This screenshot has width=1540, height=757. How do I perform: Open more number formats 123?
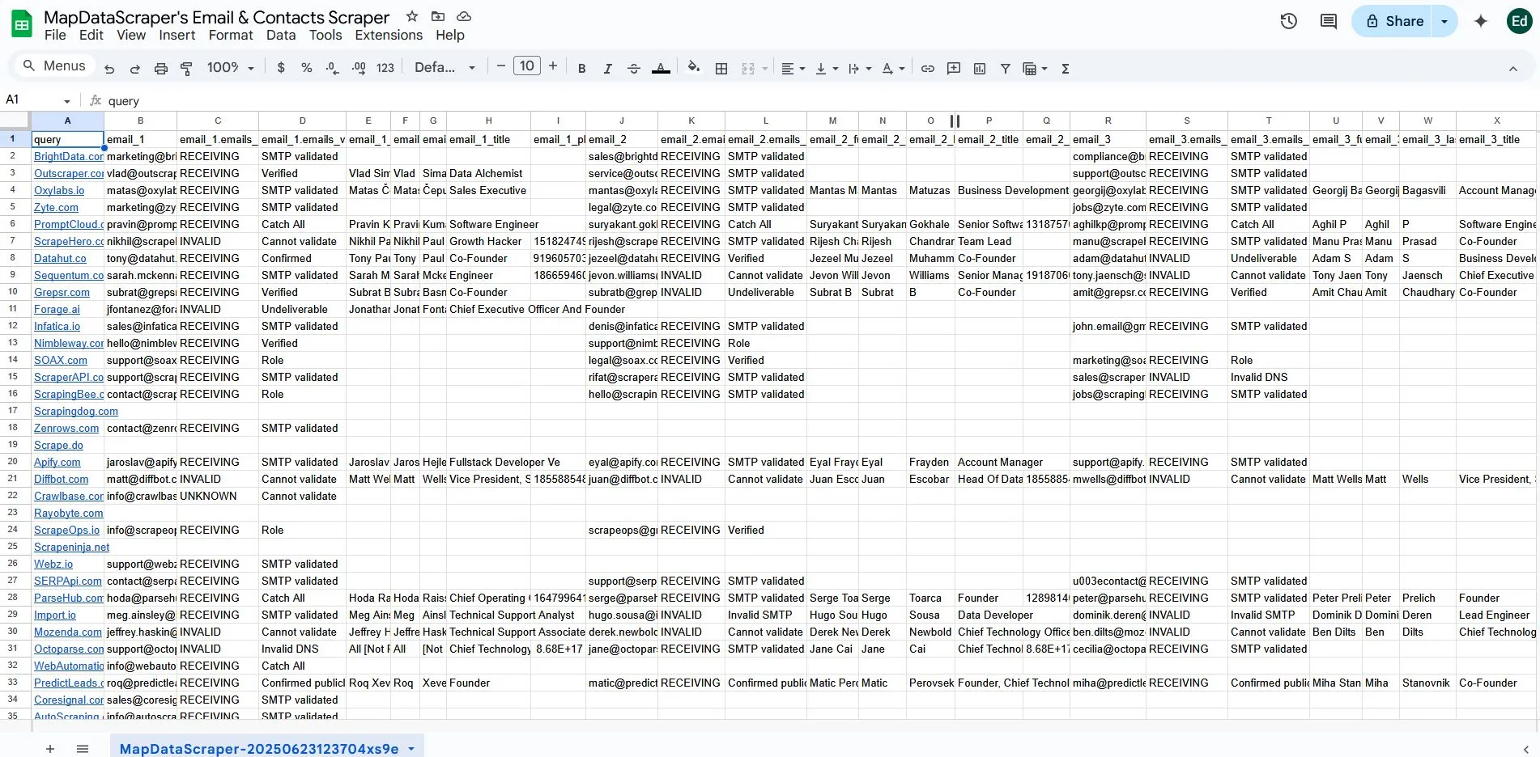click(385, 68)
